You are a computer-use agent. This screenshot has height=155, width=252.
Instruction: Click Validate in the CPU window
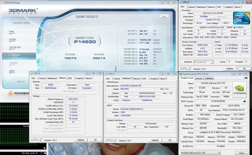pos(229,69)
